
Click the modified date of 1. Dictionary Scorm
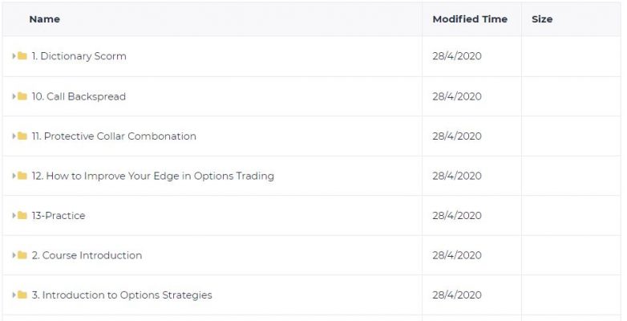click(457, 56)
